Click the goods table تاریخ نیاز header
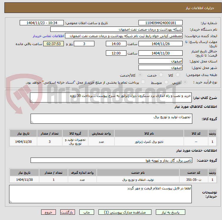 tap(23, 133)
